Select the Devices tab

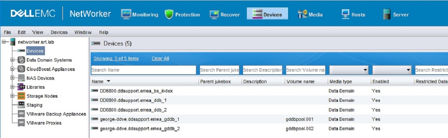[x=267, y=14]
